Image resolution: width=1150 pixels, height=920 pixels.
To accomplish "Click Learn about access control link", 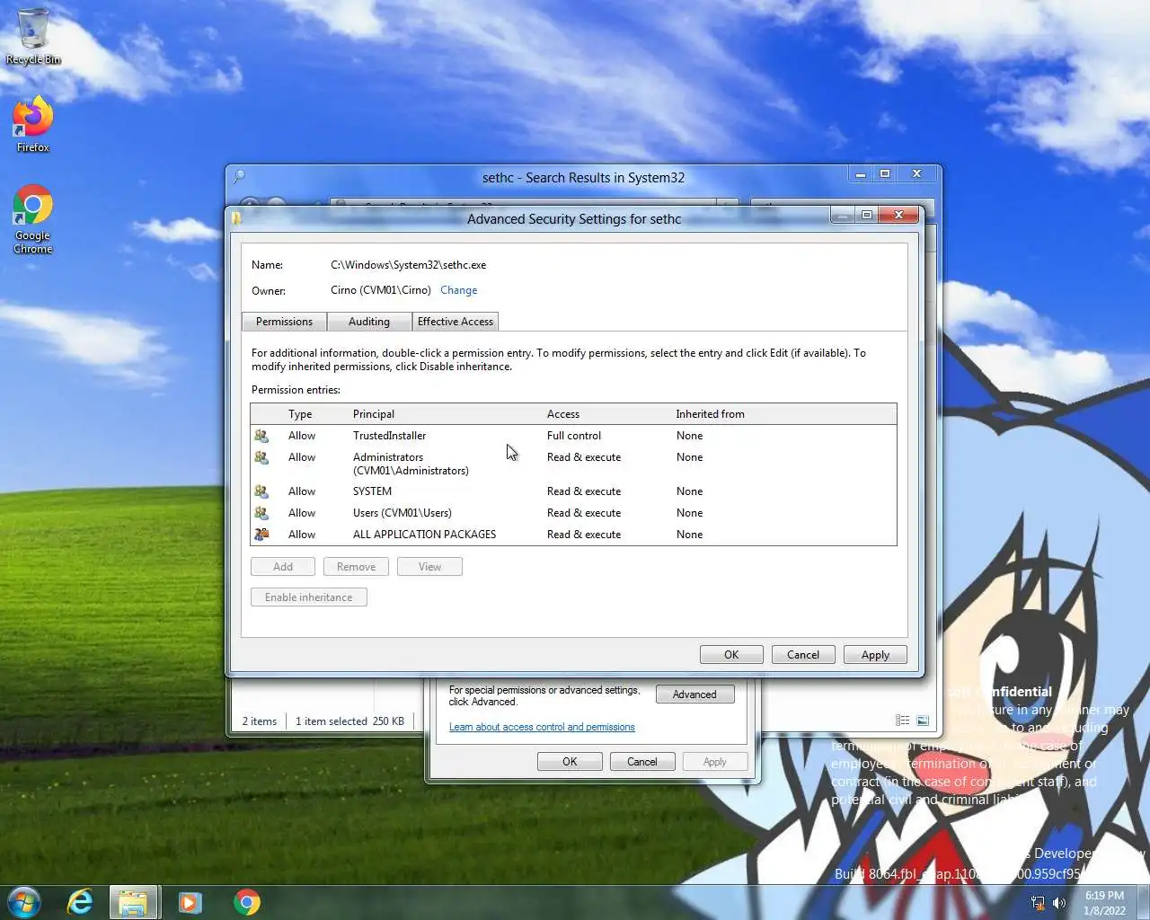I will pos(542,727).
